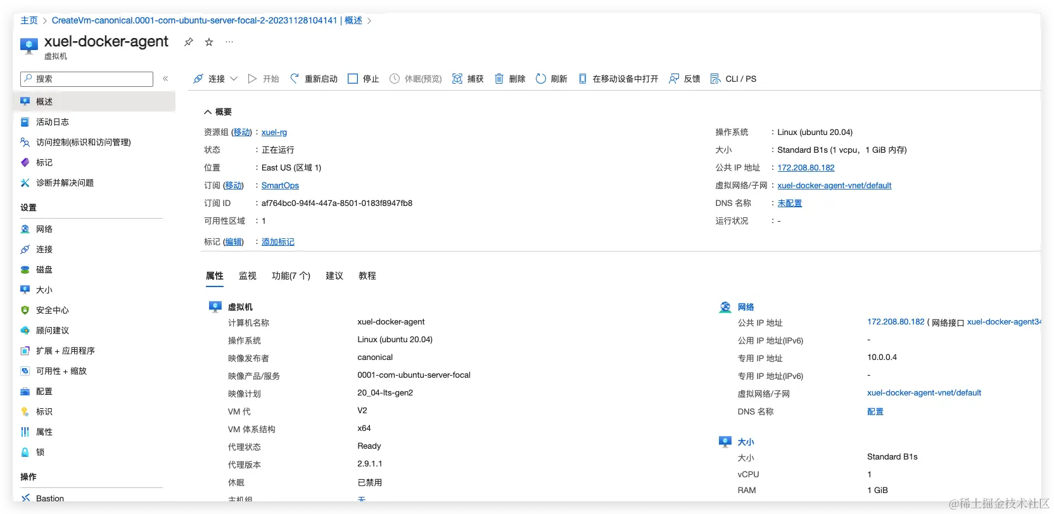This screenshot has height=514, width=1054.
Task: Click the 开始 start button
Action: tap(263, 79)
